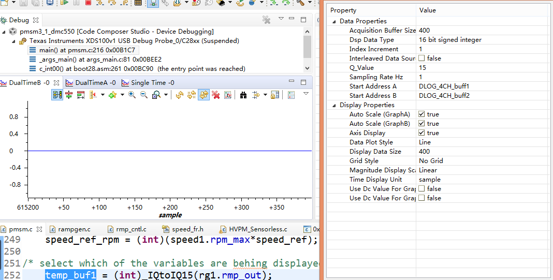
Task: Close the DualTimeB -0 graph tab
Action: point(56,83)
